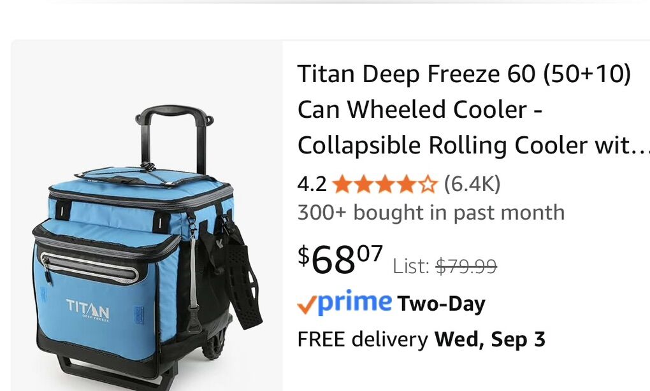
Task: Click the first orange rating star
Action: click(x=342, y=184)
